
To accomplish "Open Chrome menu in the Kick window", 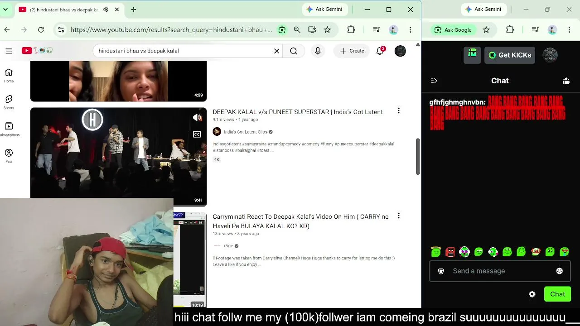I will [x=569, y=30].
